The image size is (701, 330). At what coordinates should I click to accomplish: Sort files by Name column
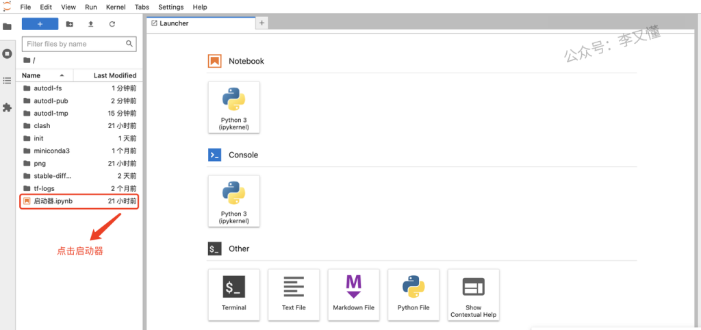click(31, 75)
